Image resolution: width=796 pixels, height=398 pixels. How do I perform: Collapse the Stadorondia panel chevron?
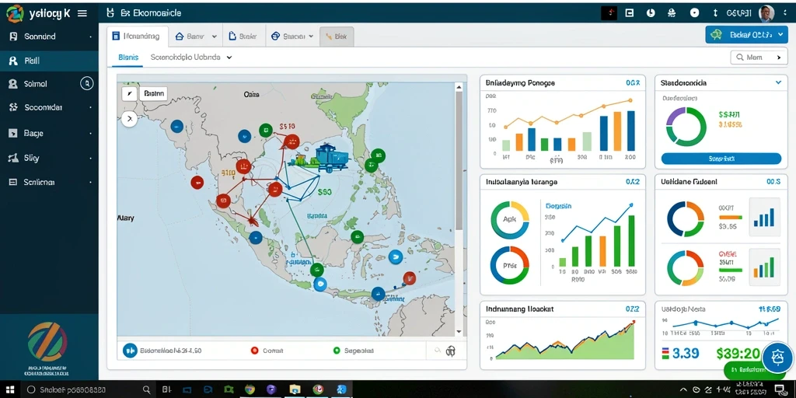[778, 82]
